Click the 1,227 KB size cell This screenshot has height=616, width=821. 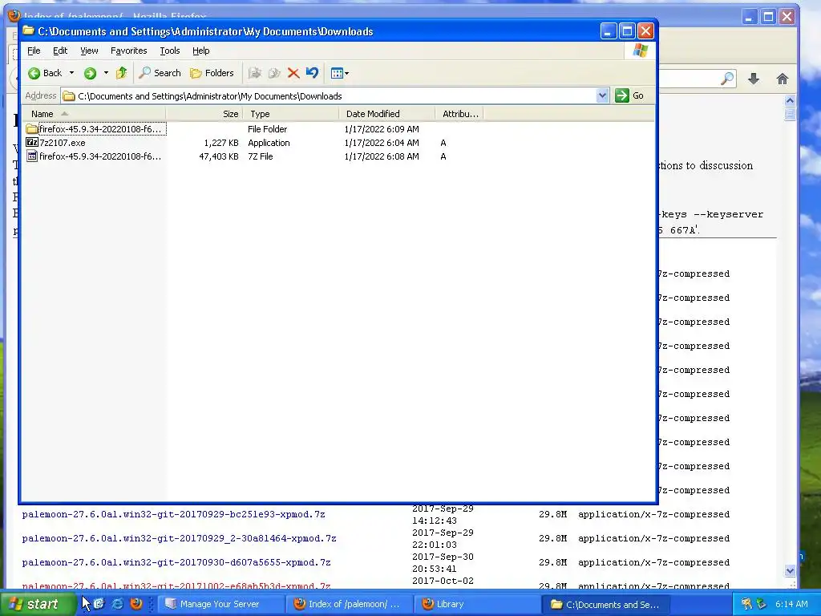coord(221,143)
